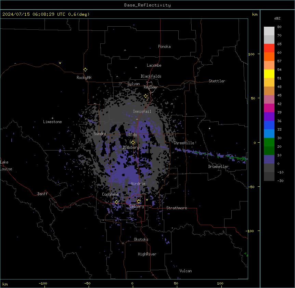295x288 pixels.
Task: Click the Strathmore city label
Action: click(x=177, y=208)
